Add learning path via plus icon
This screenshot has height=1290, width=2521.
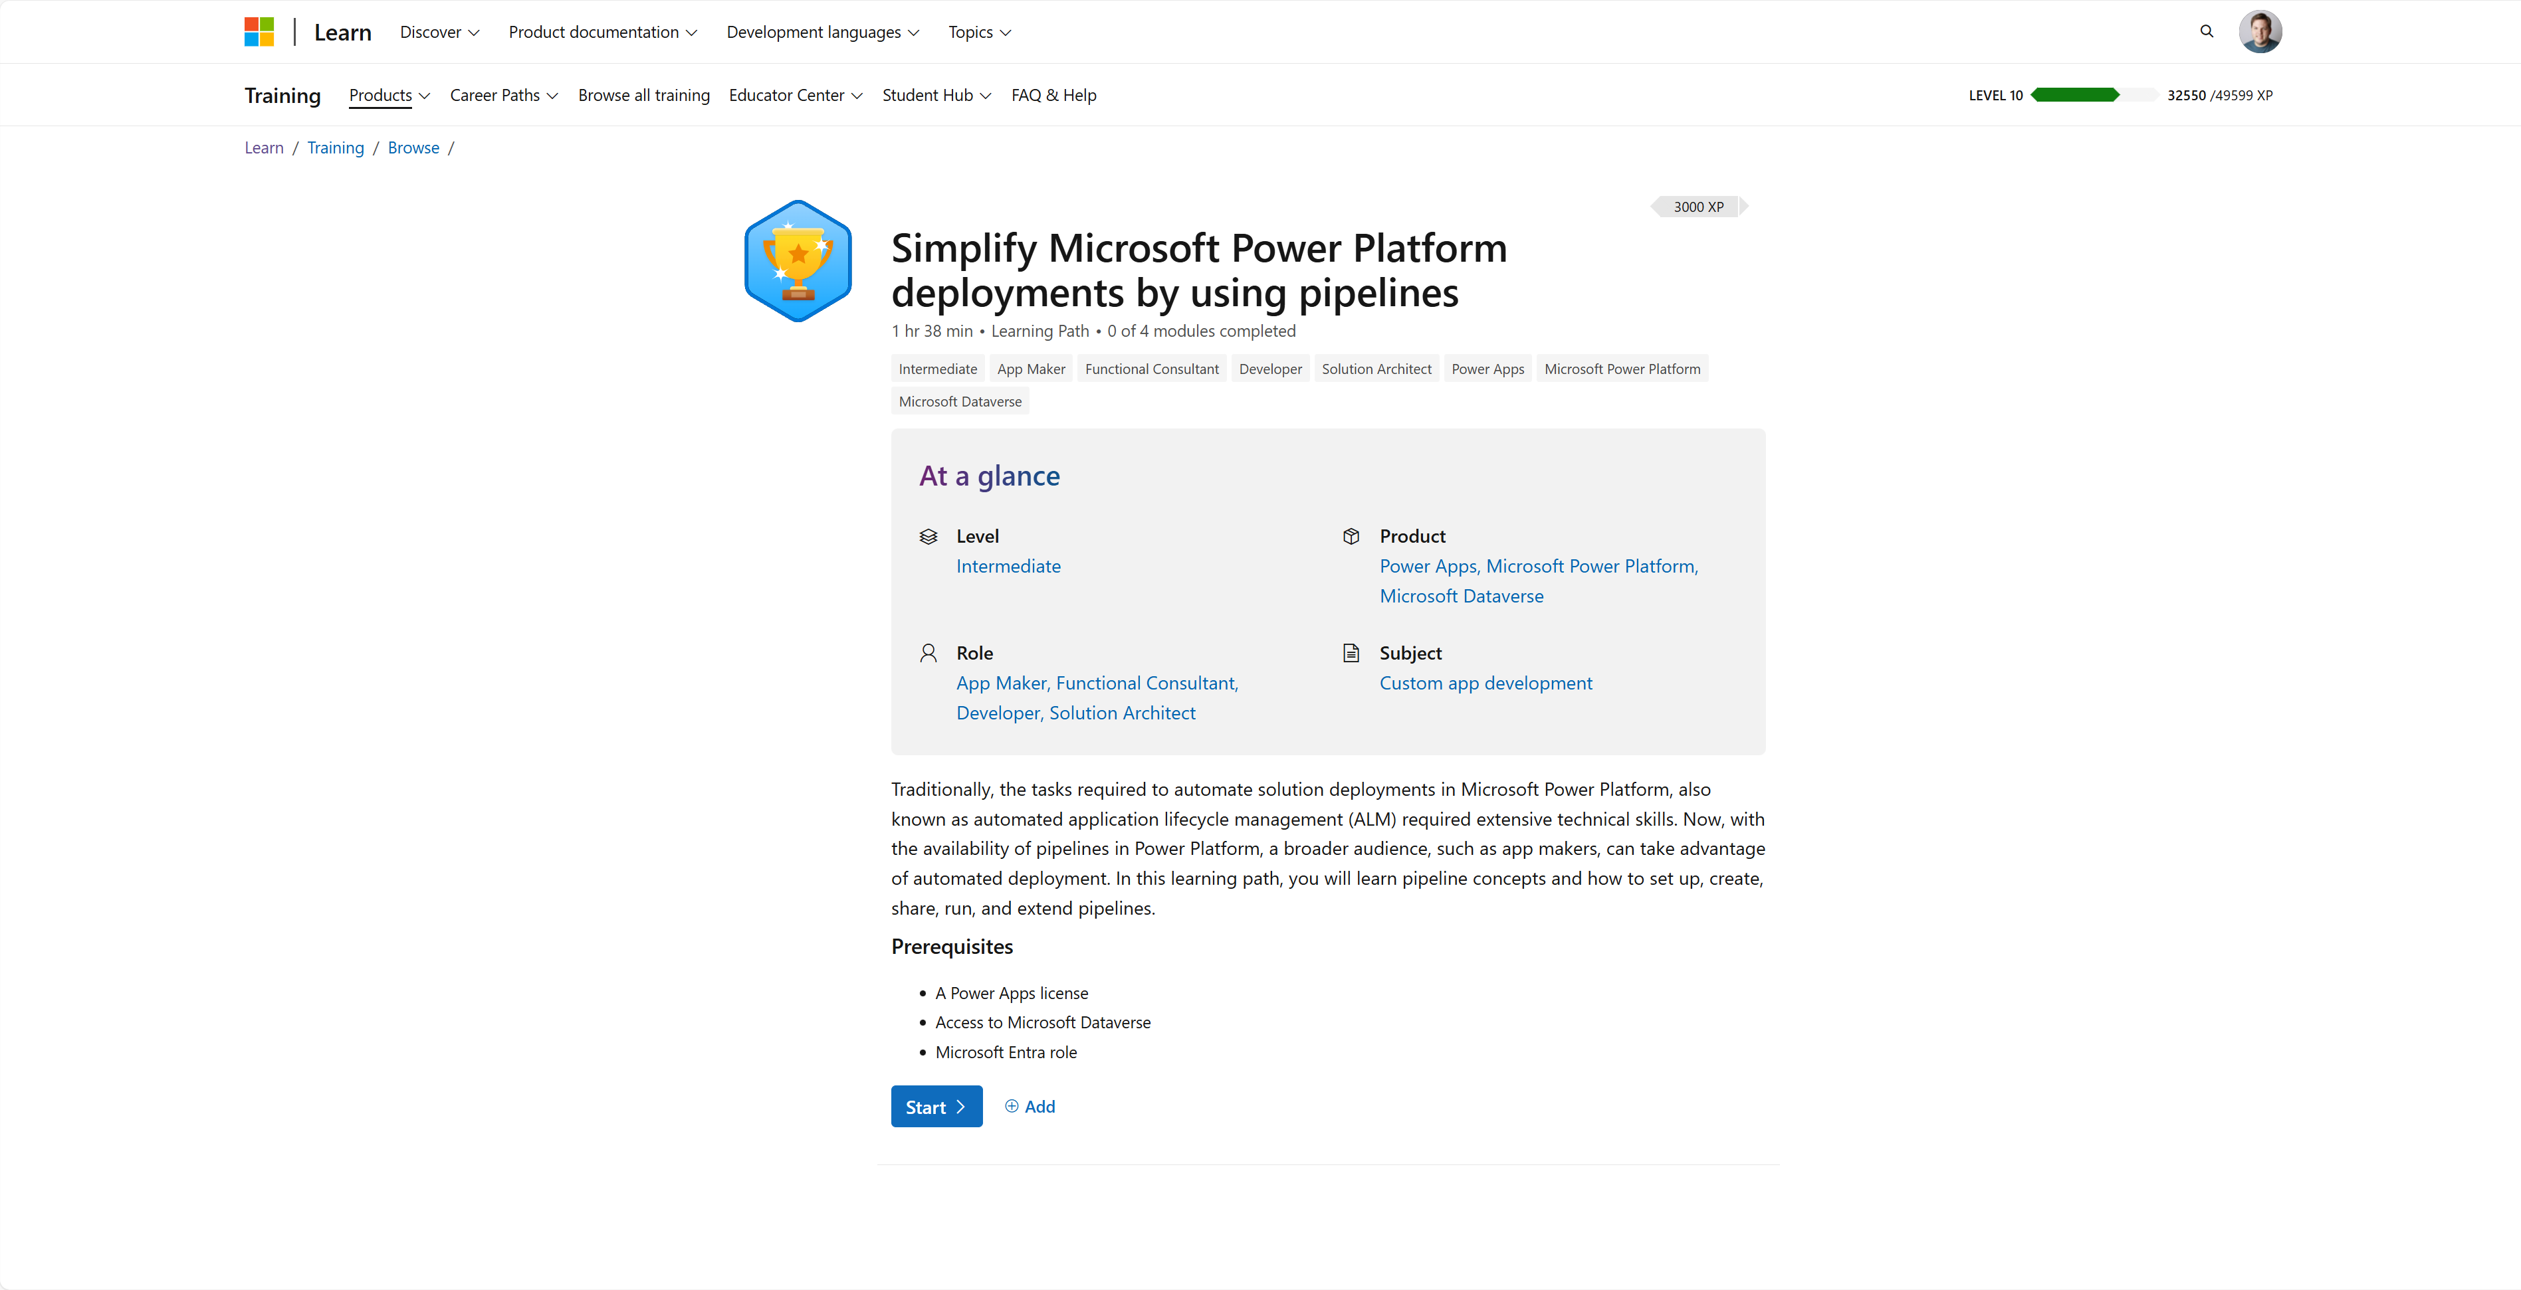(x=1011, y=1106)
